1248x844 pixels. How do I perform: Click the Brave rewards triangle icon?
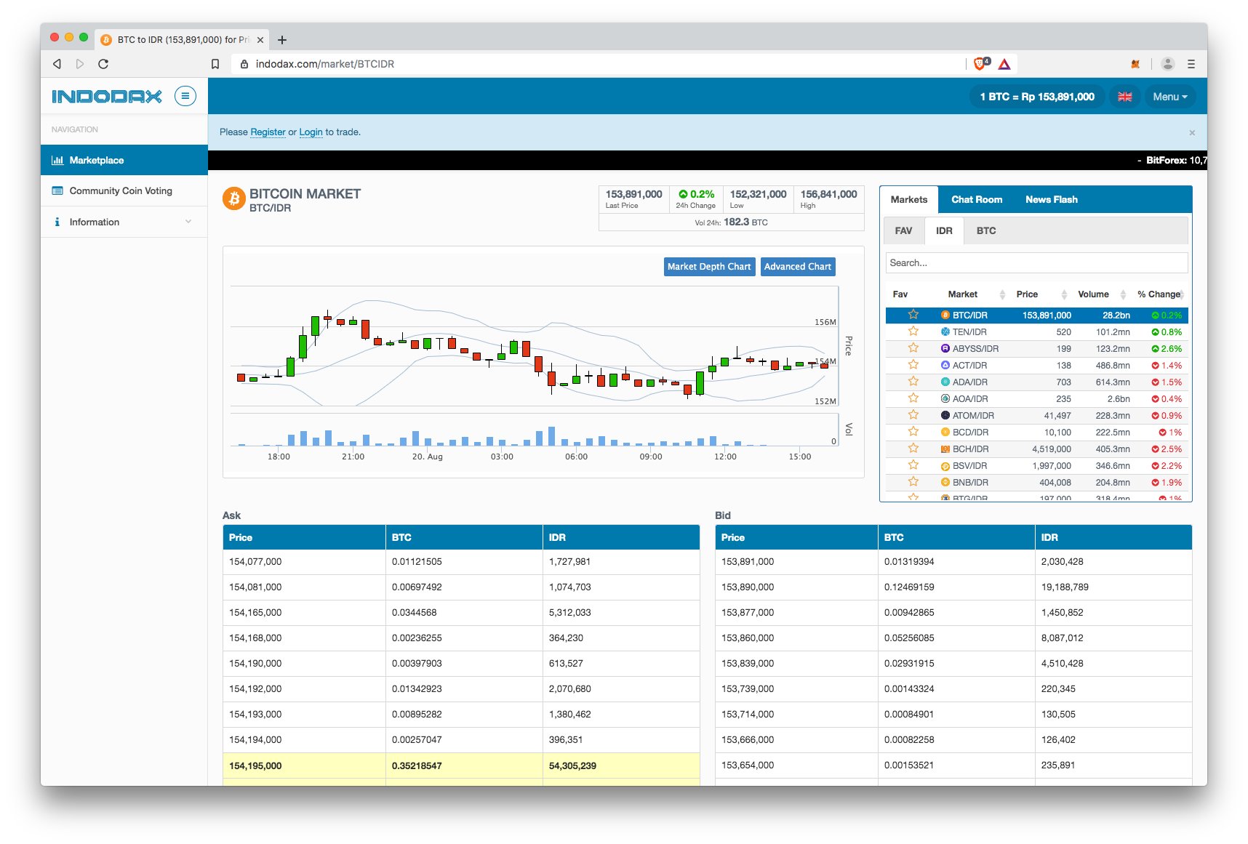click(x=1004, y=64)
